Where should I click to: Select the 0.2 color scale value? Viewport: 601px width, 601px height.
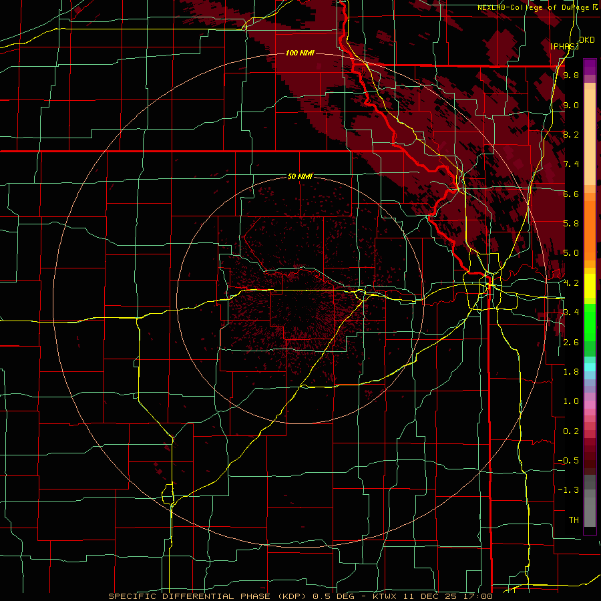[571, 431]
